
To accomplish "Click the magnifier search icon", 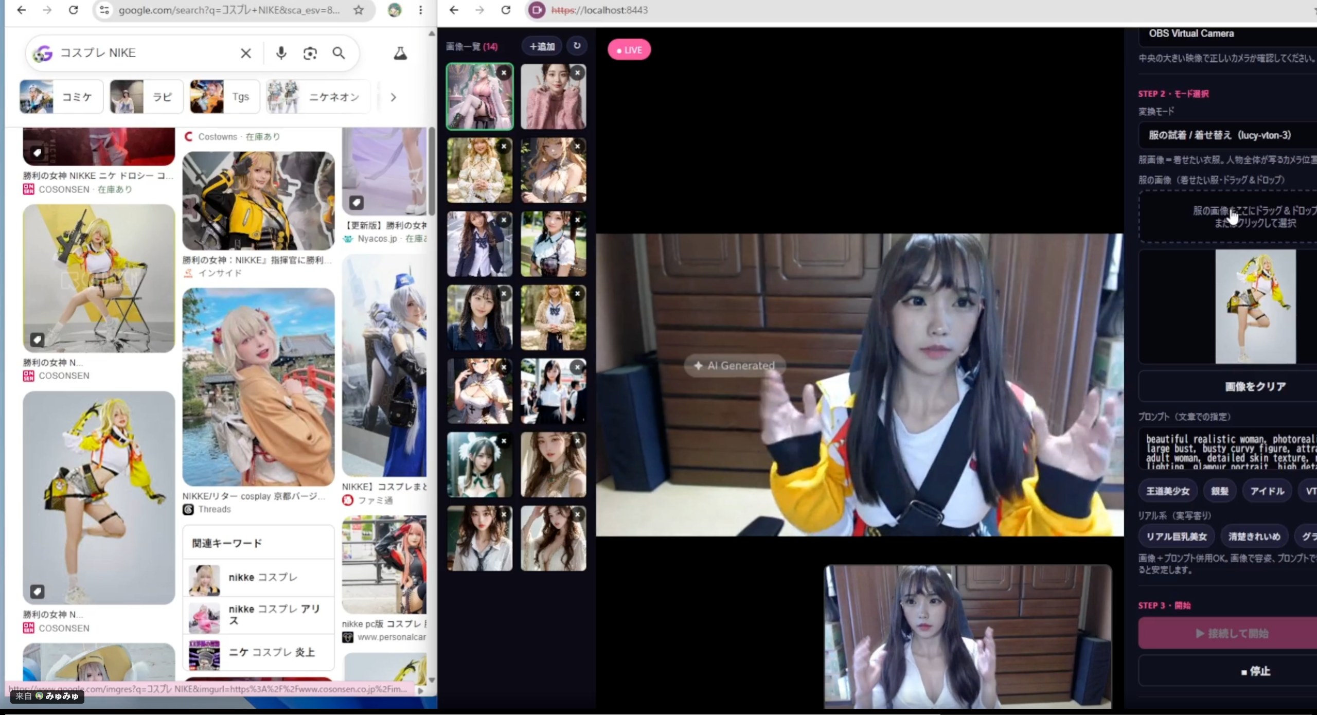I will [x=339, y=53].
